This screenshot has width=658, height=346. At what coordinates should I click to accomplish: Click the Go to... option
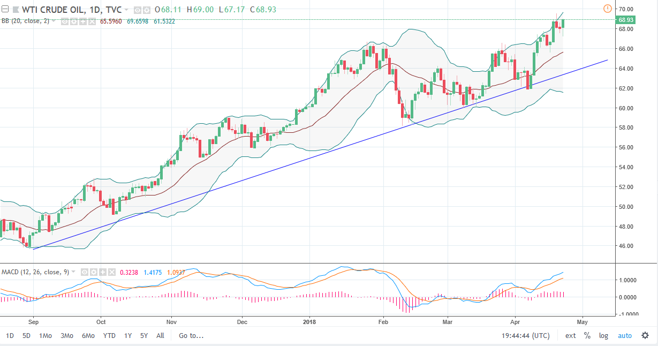(191, 335)
